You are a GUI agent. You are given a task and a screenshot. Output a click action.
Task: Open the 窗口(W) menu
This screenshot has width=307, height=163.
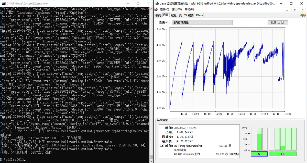pos(177,9)
